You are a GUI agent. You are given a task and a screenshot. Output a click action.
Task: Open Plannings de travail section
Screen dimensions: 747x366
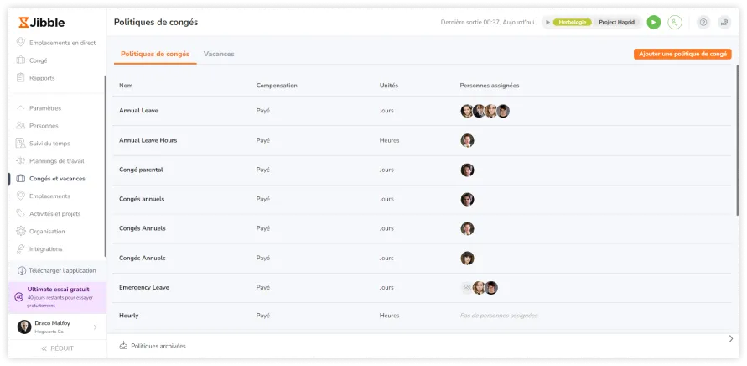(56, 161)
